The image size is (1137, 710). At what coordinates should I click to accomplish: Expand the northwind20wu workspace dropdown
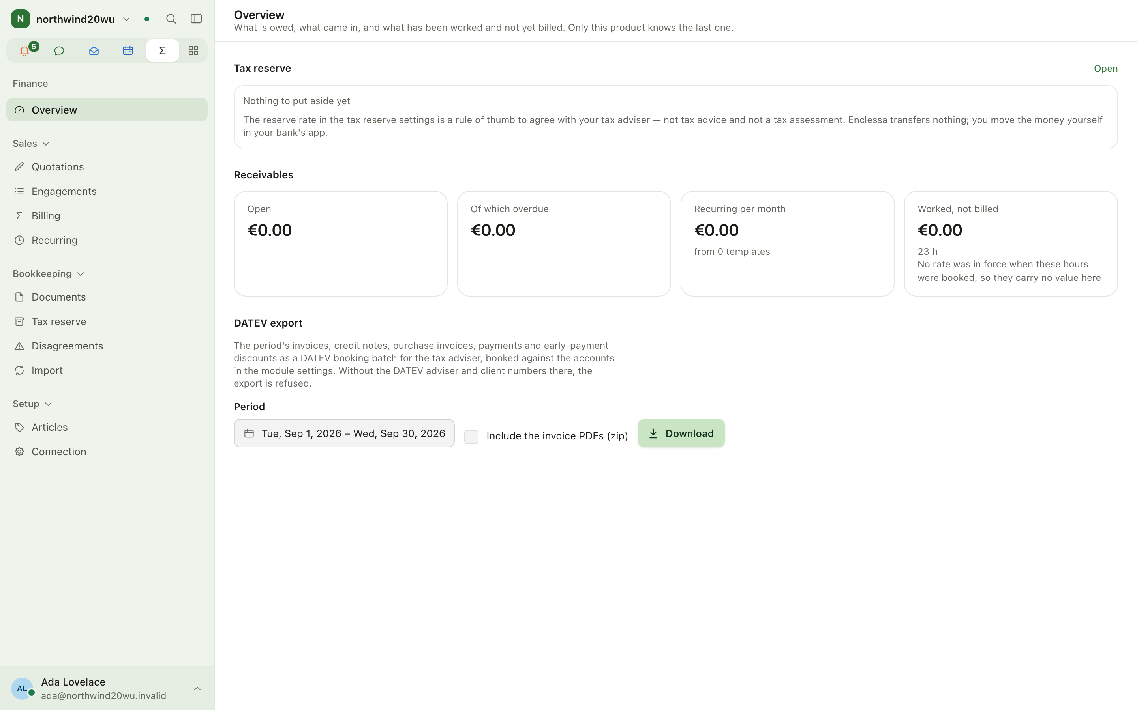click(x=126, y=19)
